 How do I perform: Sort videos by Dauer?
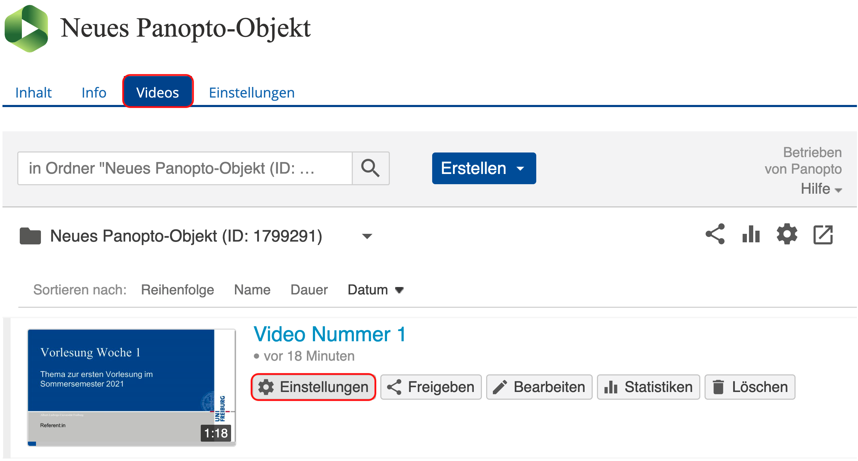(309, 290)
